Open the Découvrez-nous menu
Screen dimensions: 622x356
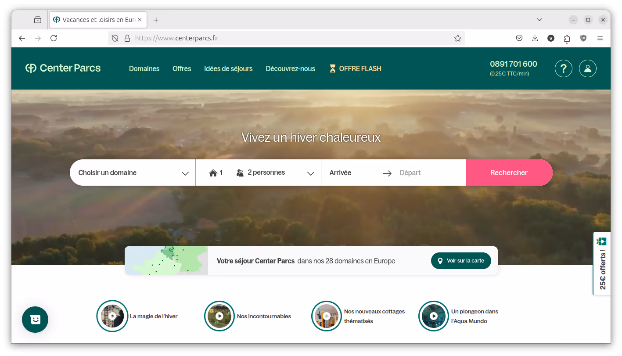(x=290, y=68)
